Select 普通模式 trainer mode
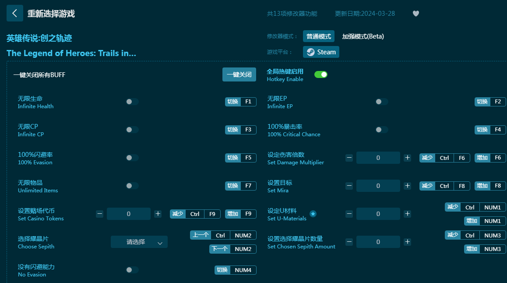 (x=318, y=36)
